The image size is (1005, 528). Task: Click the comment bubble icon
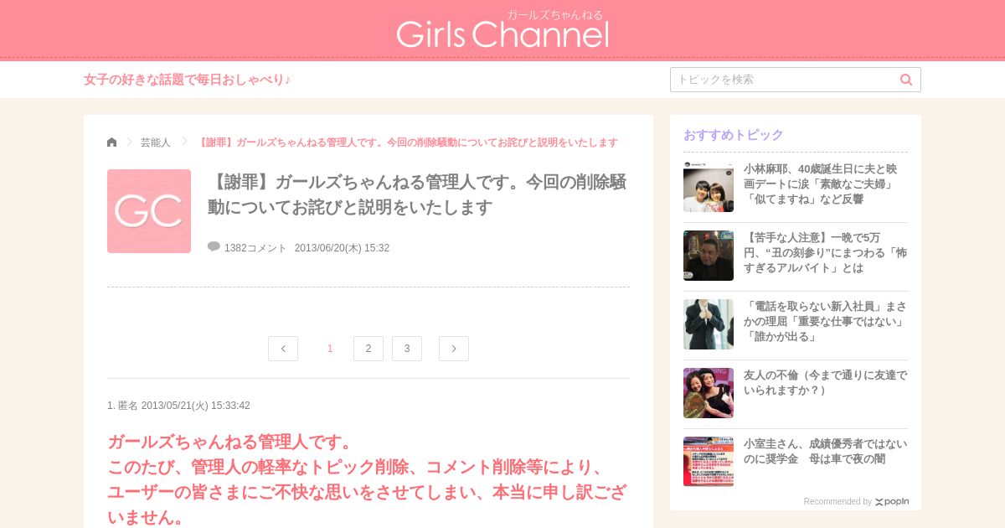tap(214, 246)
